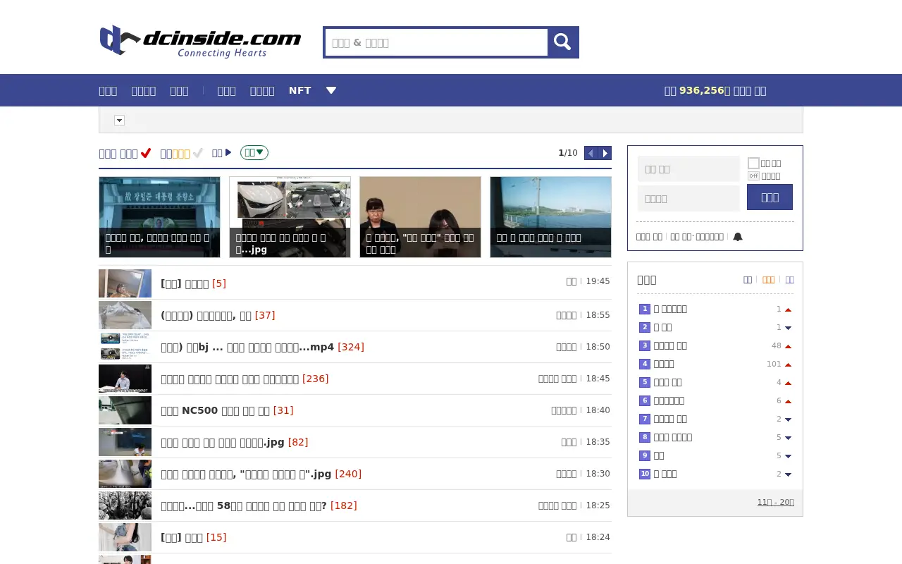
Task: Click the lower password field in the login box
Action: click(688, 199)
